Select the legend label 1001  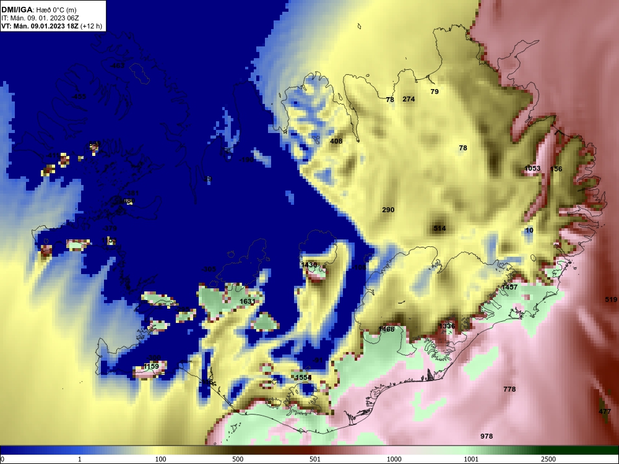point(471,459)
